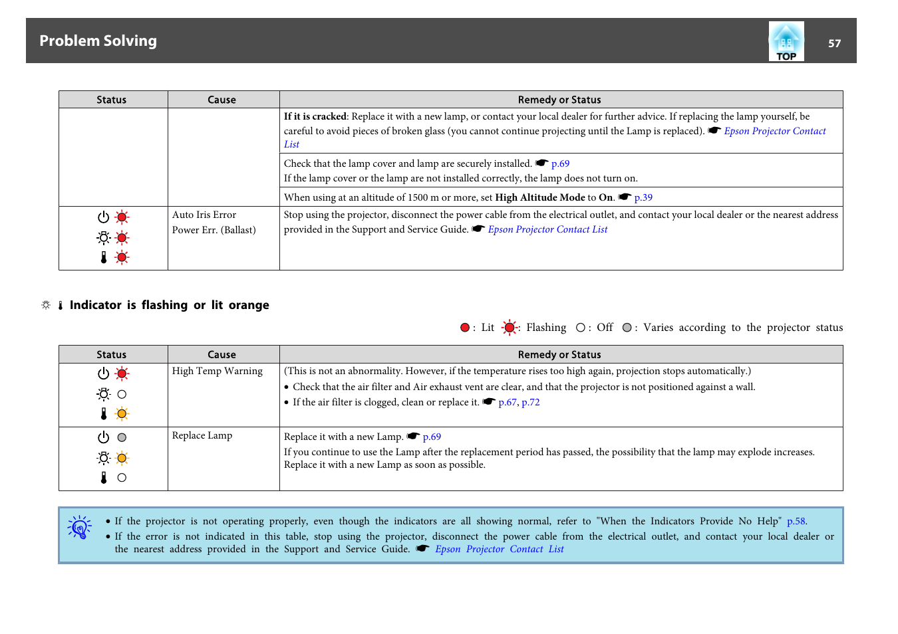Screen dimensions: 898x634
Task: Open p.39 High Altitude Mode link
Action: point(643,197)
